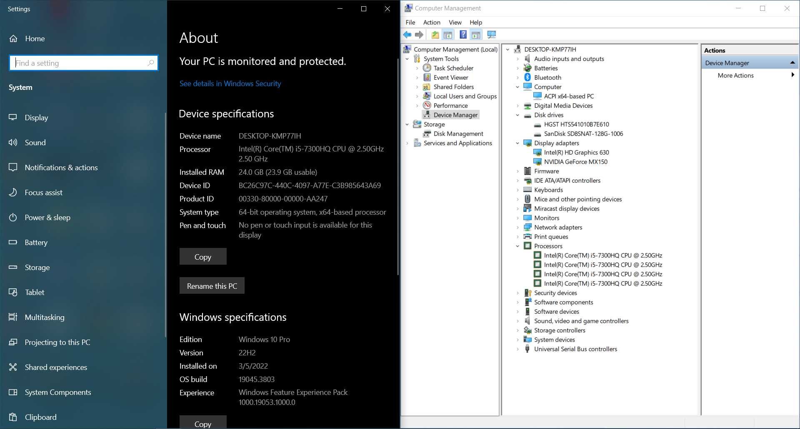
Task: Select DESKTOP-KMP77IH root device node
Action: click(550, 49)
